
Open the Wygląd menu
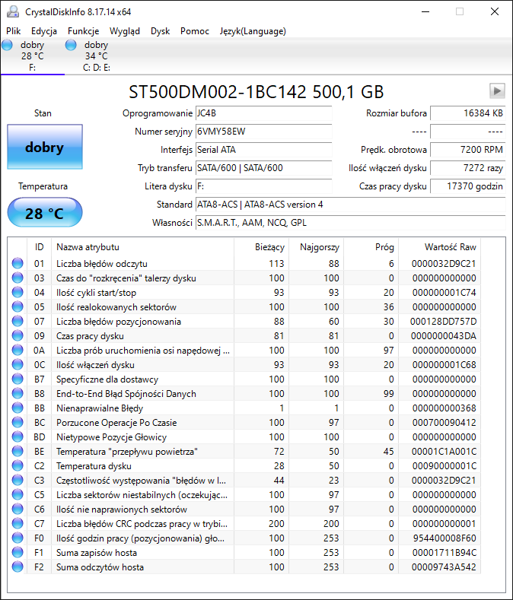point(125,31)
